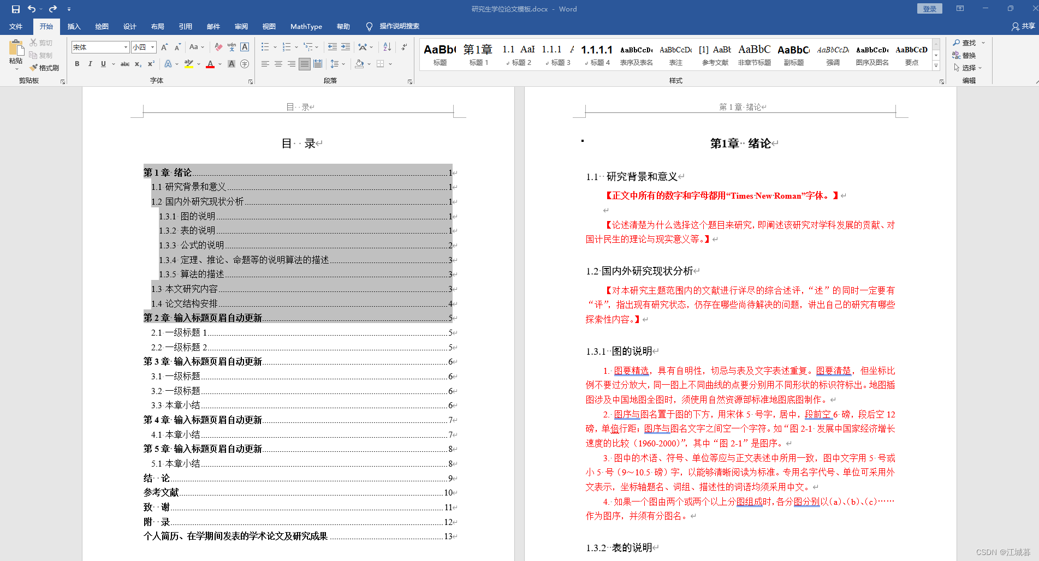Toggle bold formatting
This screenshot has height=561, width=1039.
(77, 64)
